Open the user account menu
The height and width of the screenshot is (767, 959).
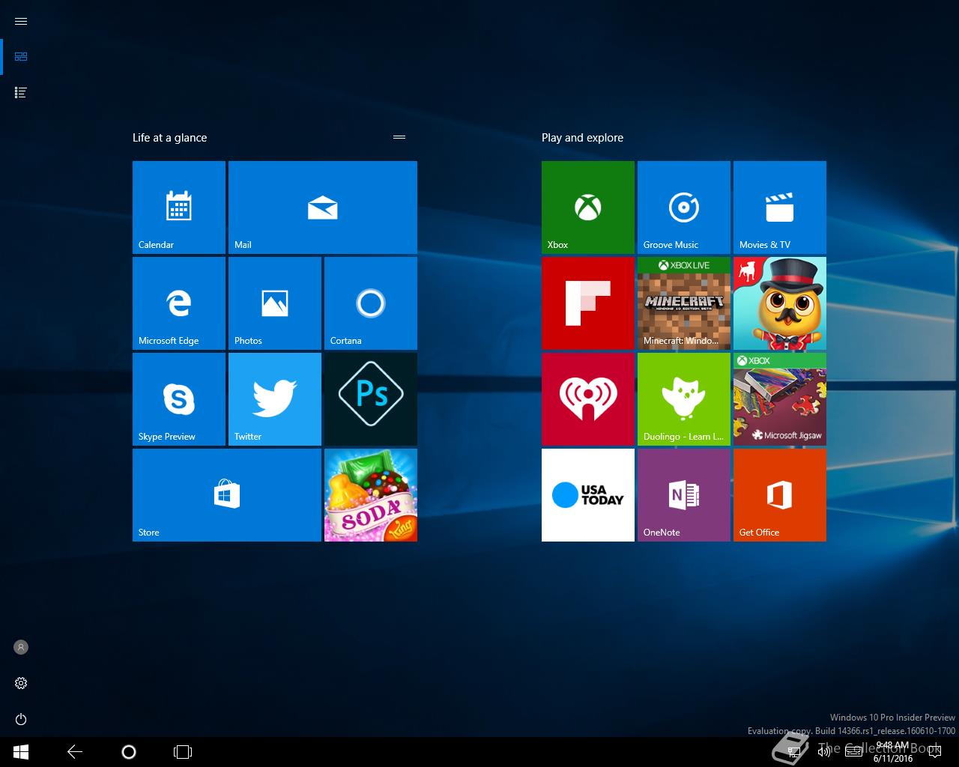tap(21, 647)
